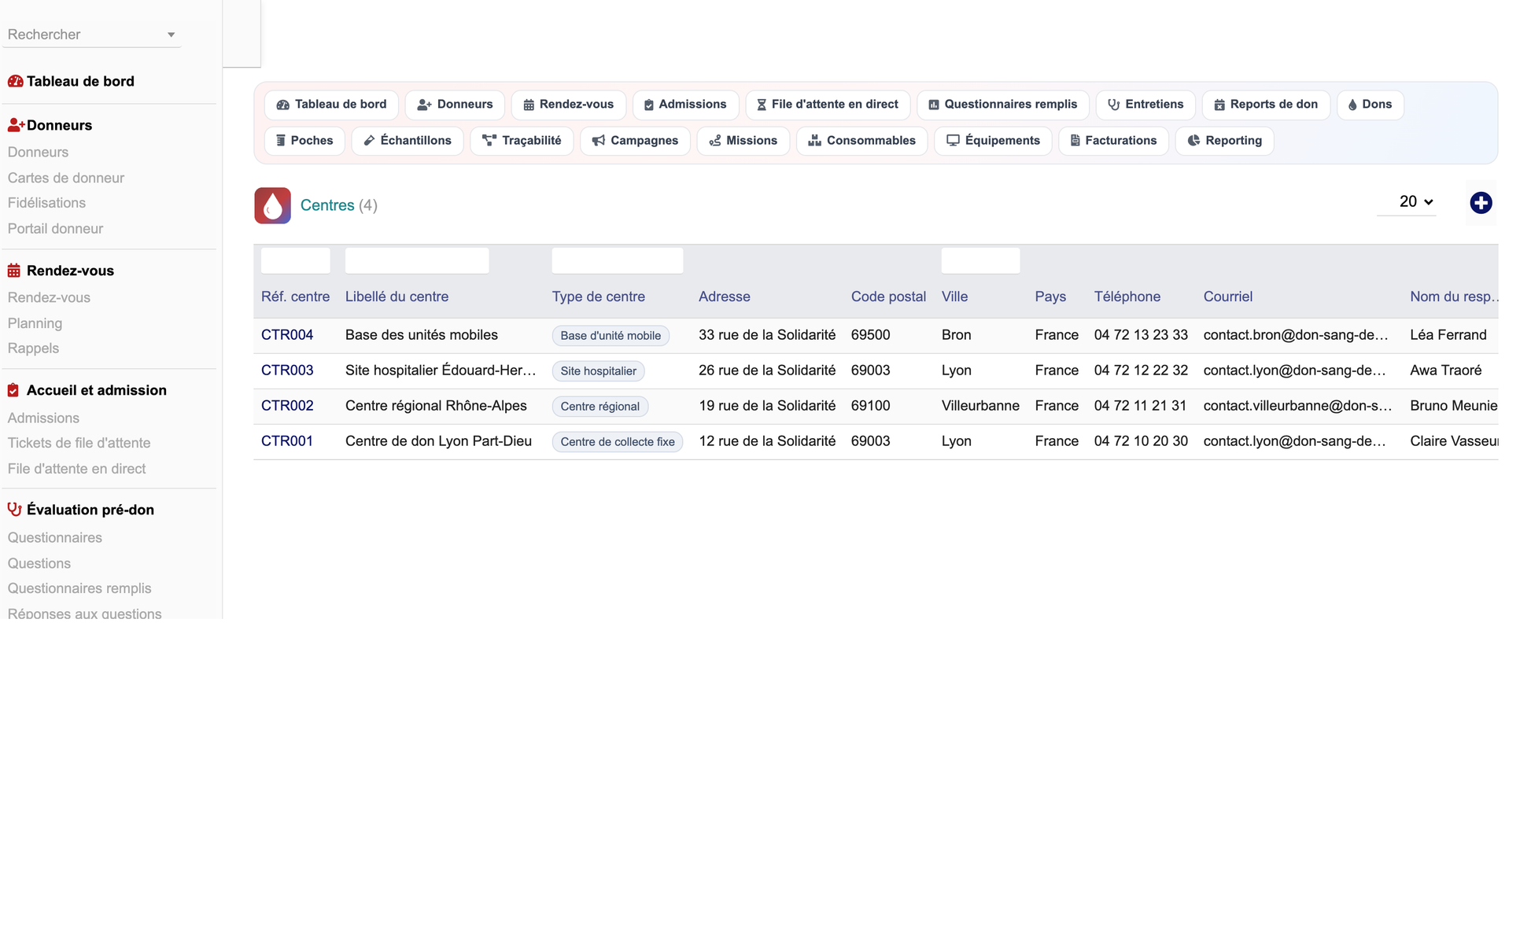This screenshot has width=1531, height=947.
Task: Click the Base d'unité mobile type badge
Action: 611,336
